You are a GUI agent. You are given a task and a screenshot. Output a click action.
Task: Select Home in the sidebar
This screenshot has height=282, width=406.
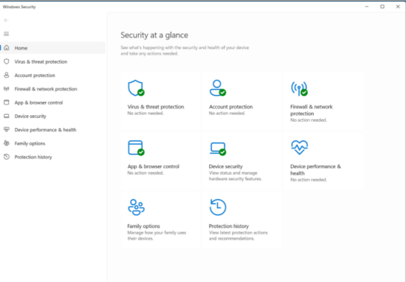21,48
